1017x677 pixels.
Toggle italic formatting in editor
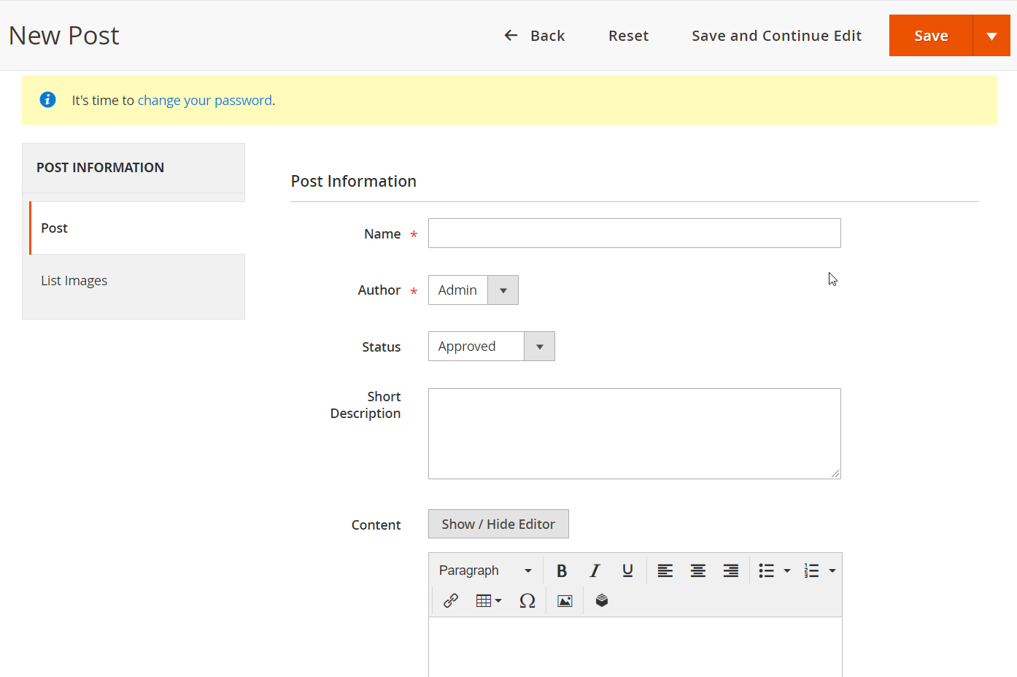point(595,570)
